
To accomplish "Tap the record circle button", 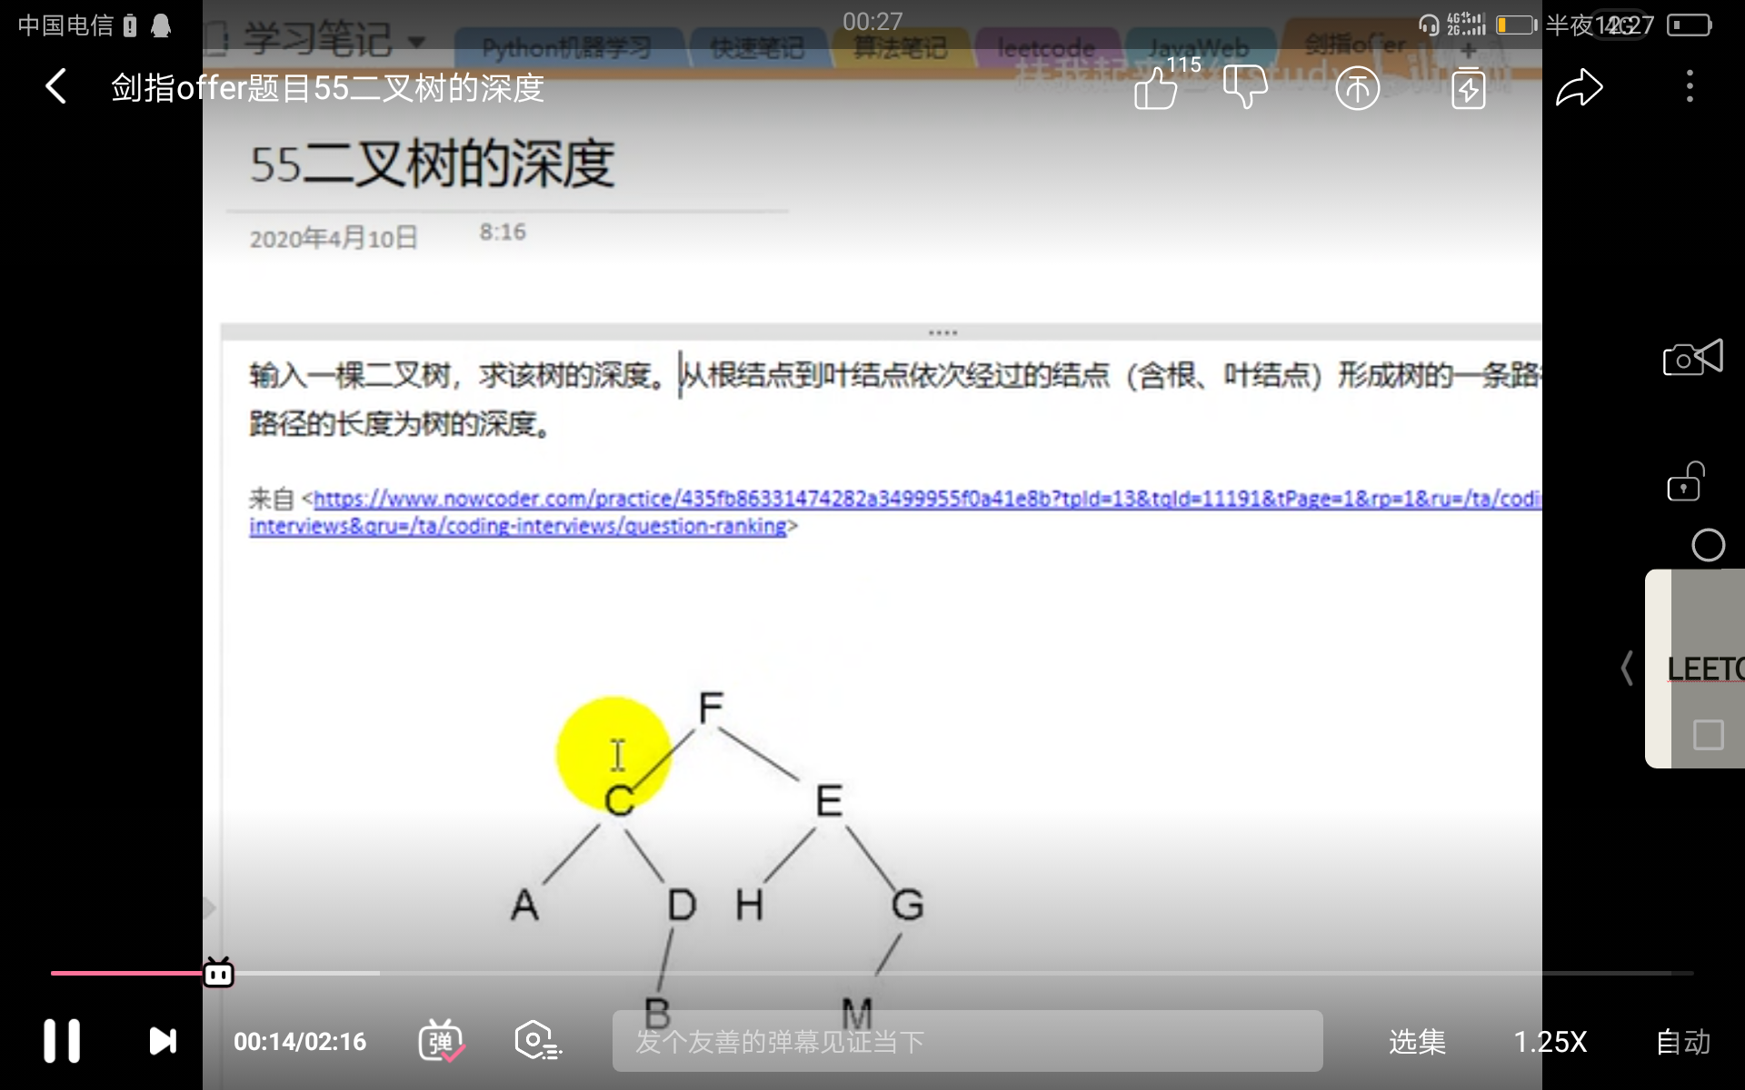I will [1709, 545].
